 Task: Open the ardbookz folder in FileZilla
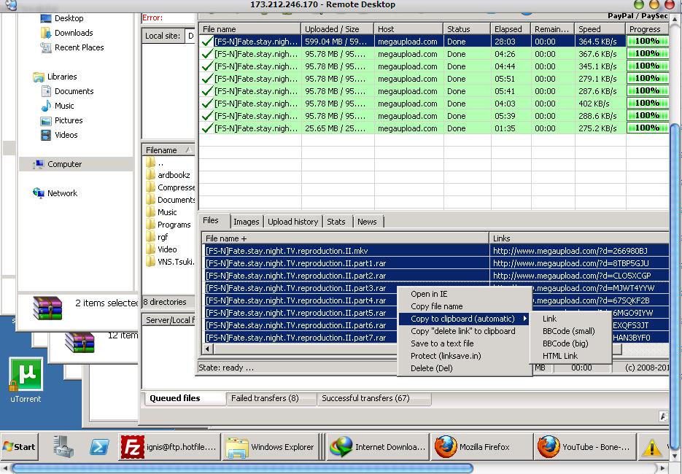pos(168,175)
